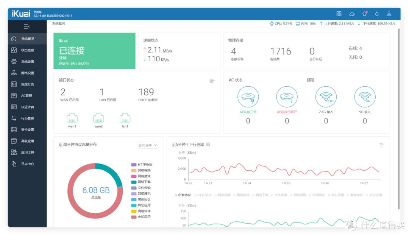Image resolution: width=409 pixels, height=235 pixels.
Task: Open the cloud icon in top bar
Action: pos(352,14)
